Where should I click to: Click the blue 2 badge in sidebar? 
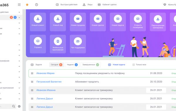point(15,17)
